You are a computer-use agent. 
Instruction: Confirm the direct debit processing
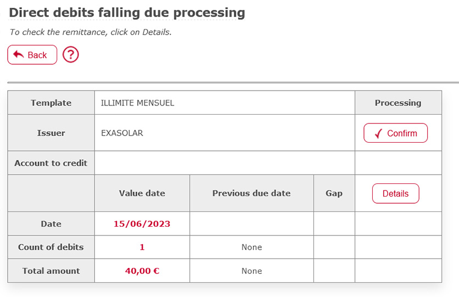[x=395, y=133]
